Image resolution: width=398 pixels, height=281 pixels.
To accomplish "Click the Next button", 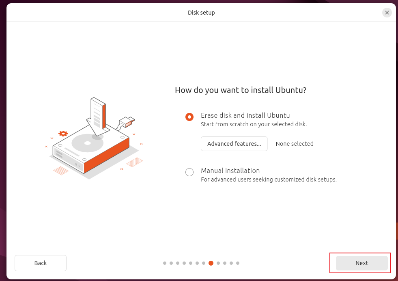I will click(x=361, y=263).
